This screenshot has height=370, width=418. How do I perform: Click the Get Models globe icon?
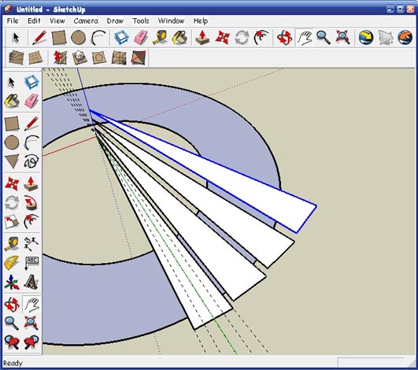[x=366, y=38]
